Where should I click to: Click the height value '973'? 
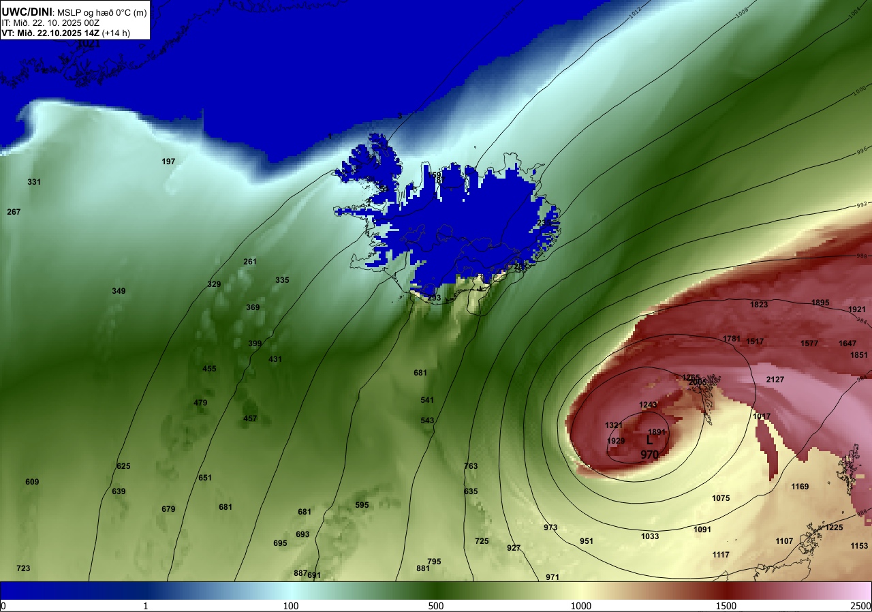[x=550, y=527]
